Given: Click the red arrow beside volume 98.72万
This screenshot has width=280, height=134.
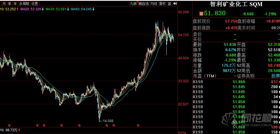Looking at the screenshot, I should (19, 130).
